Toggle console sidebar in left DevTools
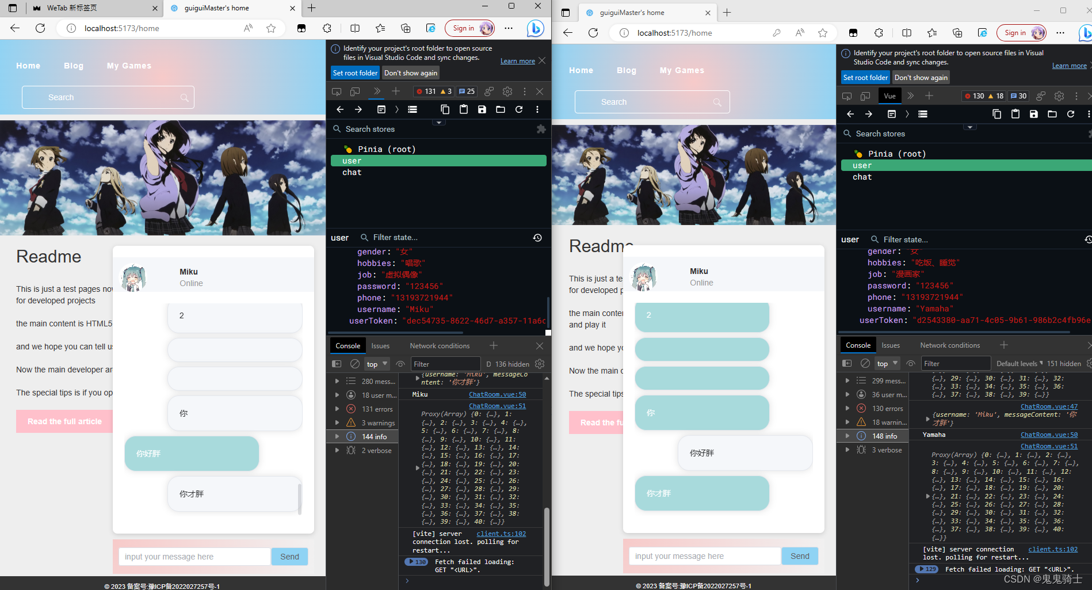 coord(337,364)
